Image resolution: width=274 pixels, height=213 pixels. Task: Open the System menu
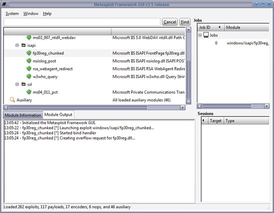tap(12, 13)
